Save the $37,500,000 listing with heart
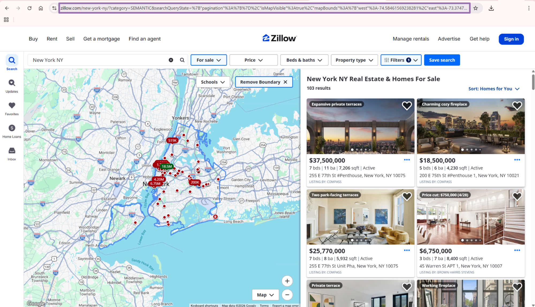This screenshot has height=307, width=535. (x=407, y=106)
